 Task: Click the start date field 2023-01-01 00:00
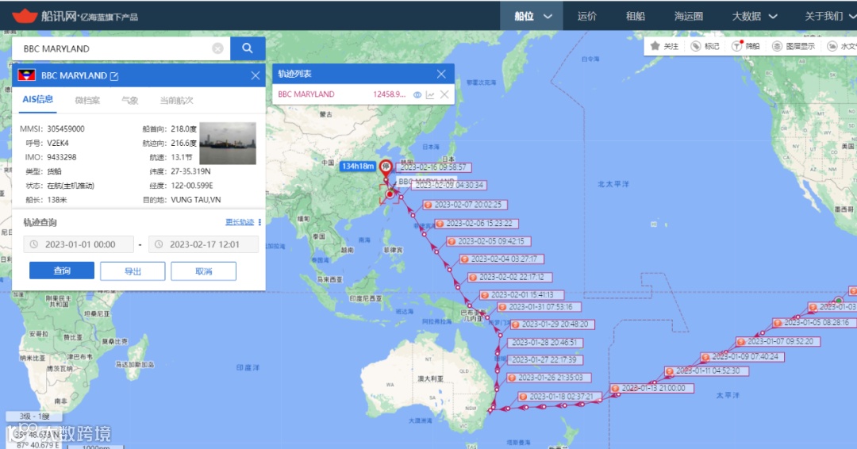click(x=79, y=244)
